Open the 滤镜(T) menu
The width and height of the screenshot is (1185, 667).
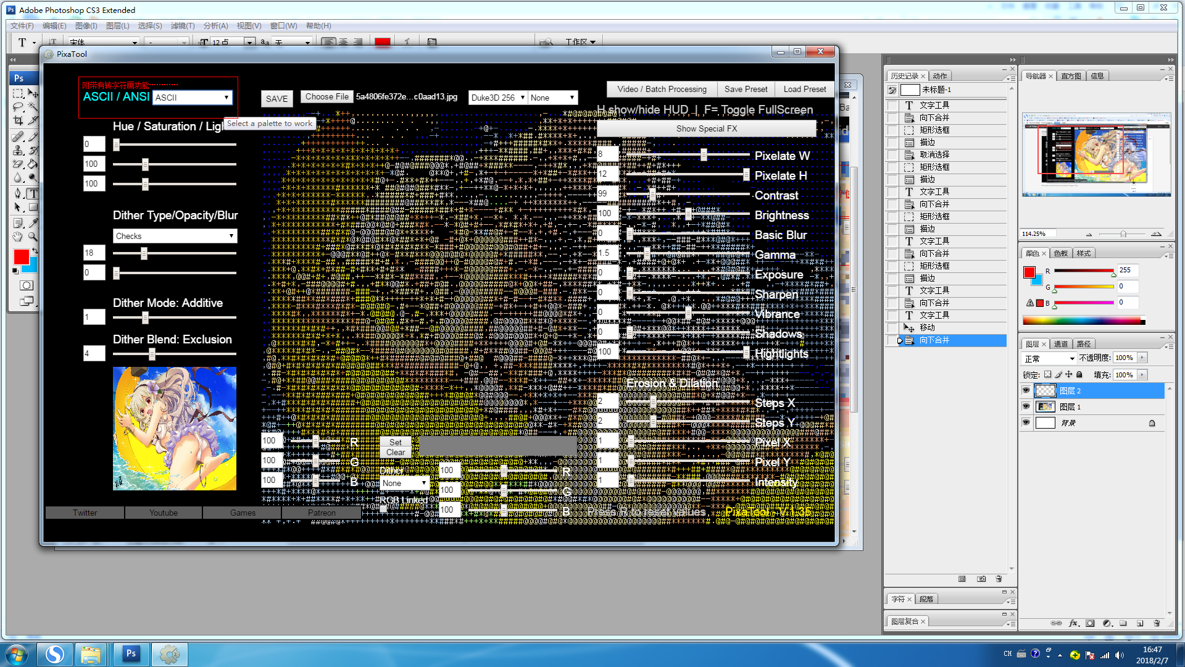tap(182, 26)
